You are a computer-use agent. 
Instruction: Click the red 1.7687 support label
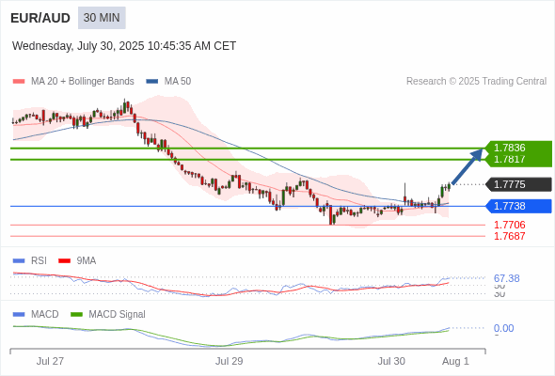point(510,236)
